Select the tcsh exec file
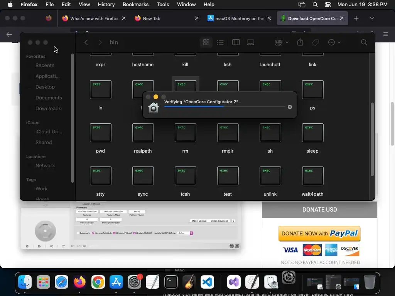Image resolution: width=395 pixels, height=296 pixels. pos(185,176)
